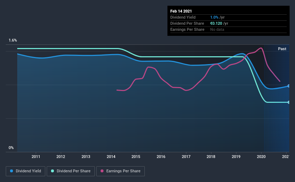Toggle the Dividend Yield legend button
The height and width of the screenshot is (182, 295).
point(26,171)
